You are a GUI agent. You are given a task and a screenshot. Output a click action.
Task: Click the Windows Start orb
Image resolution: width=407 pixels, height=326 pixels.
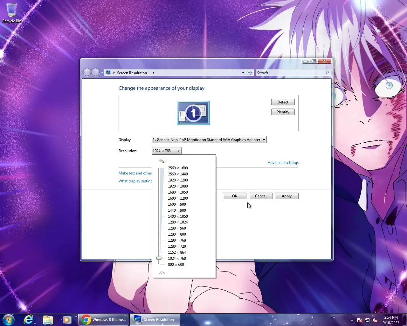click(9, 320)
